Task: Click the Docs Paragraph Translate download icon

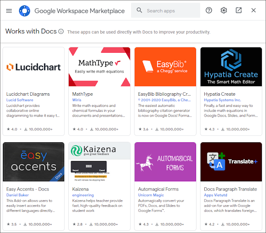Action: point(223,225)
